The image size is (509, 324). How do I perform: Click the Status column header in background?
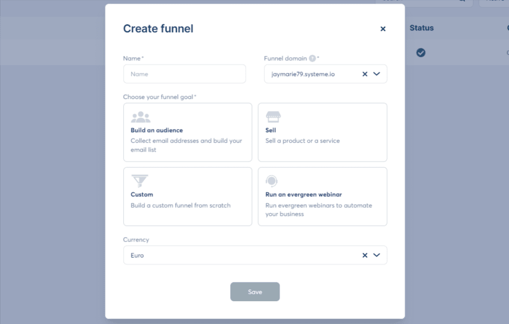[422, 28]
